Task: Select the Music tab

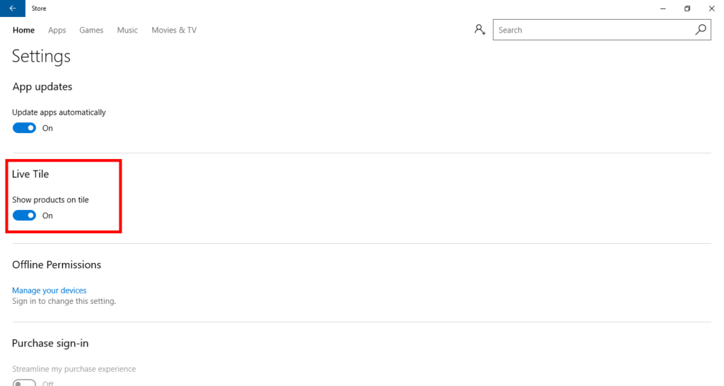Action: pyautogui.click(x=127, y=30)
